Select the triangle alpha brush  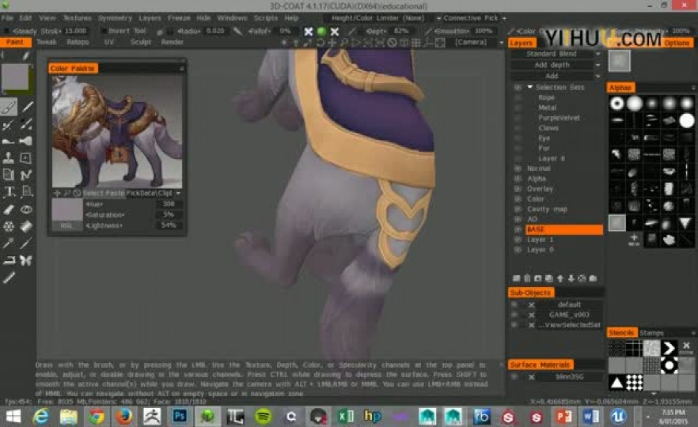686,223
